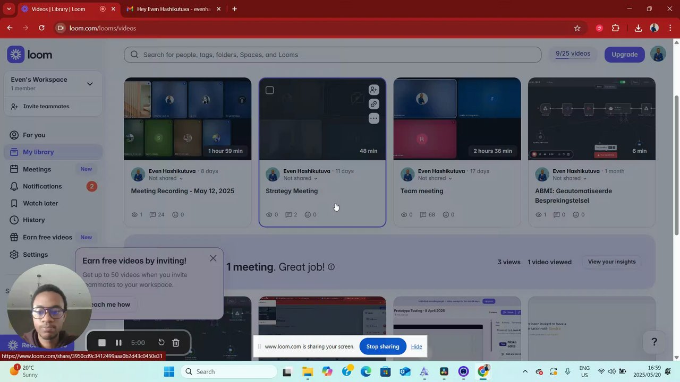Open the Meeting Recording - May 12, 2025 thumbnail
Viewport: 680px width, 382px height.
[x=188, y=119]
